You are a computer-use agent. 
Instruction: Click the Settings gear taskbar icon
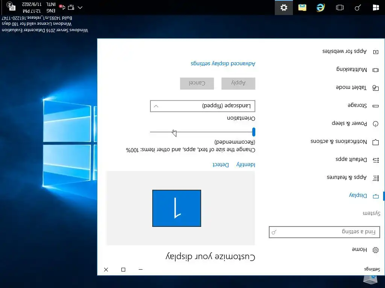tap(284, 7)
